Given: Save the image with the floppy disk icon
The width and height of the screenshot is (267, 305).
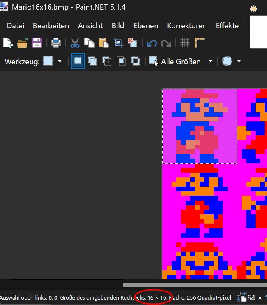Looking at the screenshot, I should (x=36, y=43).
